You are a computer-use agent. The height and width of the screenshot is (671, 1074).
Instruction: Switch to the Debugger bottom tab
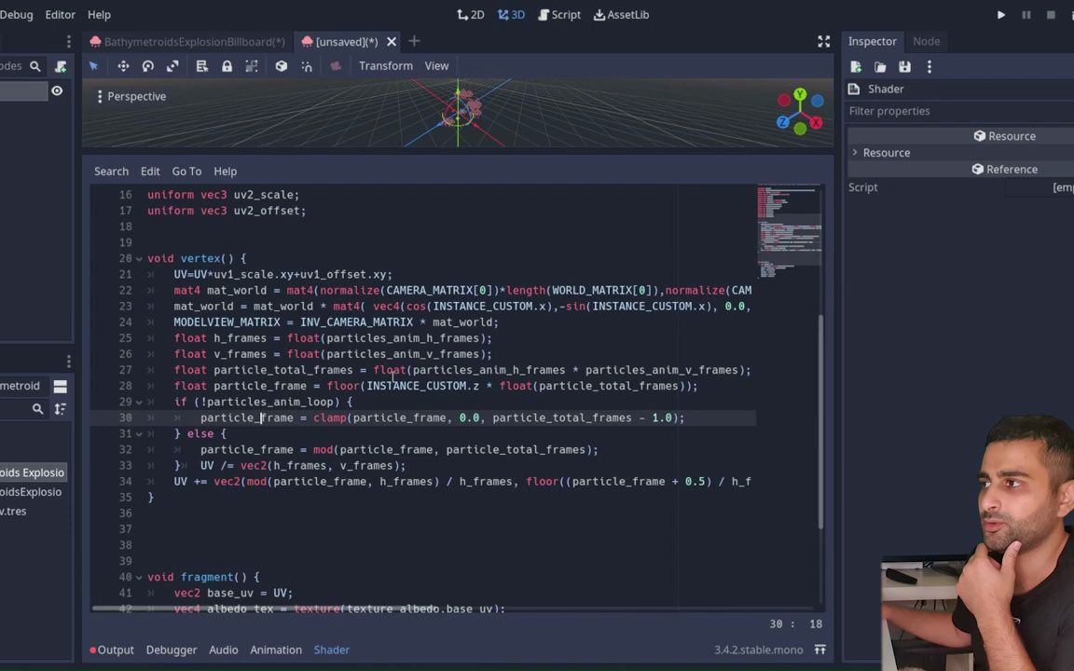171,650
